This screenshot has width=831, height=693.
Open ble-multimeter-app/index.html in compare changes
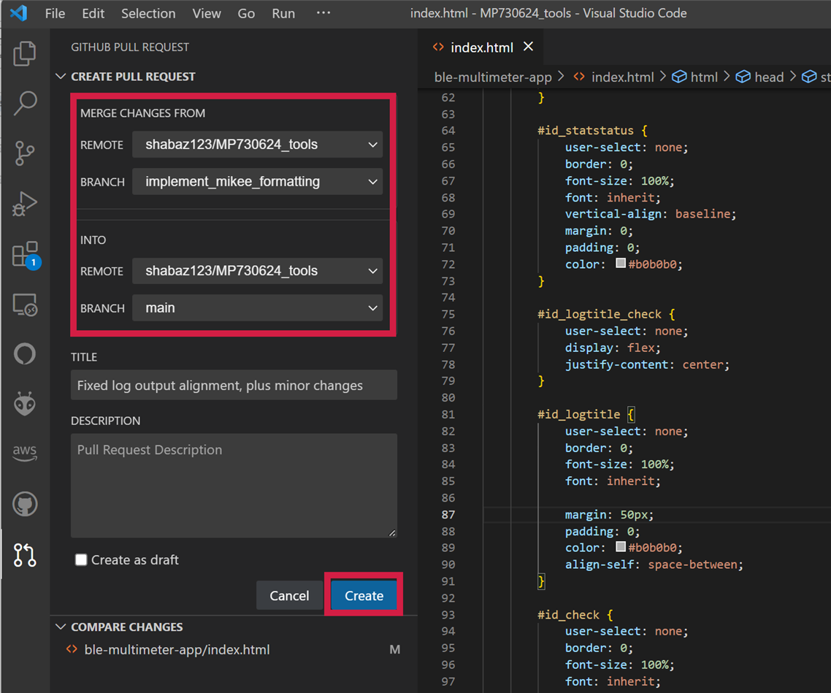(x=177, y=650)
